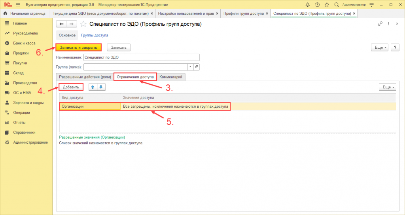Close Текущие дела ЭДО tab
This screenshot has width=405, height=215.
coord(152,13)
